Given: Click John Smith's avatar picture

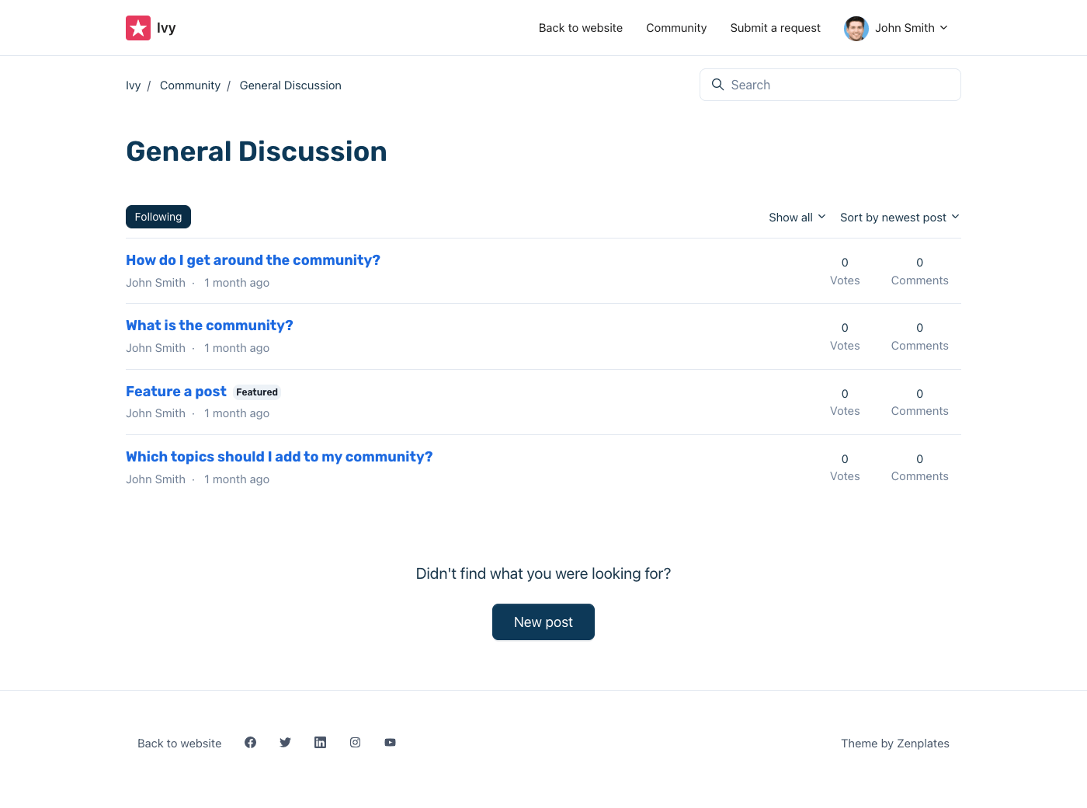Looking at the screenshot, I should point(856,28).
